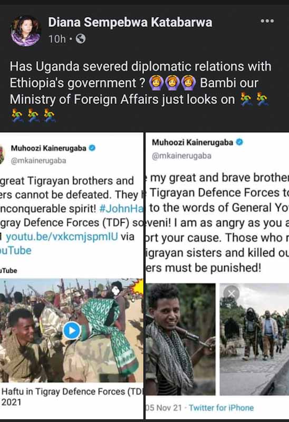Open @mkainerugaba handle in right tweet

181,156
